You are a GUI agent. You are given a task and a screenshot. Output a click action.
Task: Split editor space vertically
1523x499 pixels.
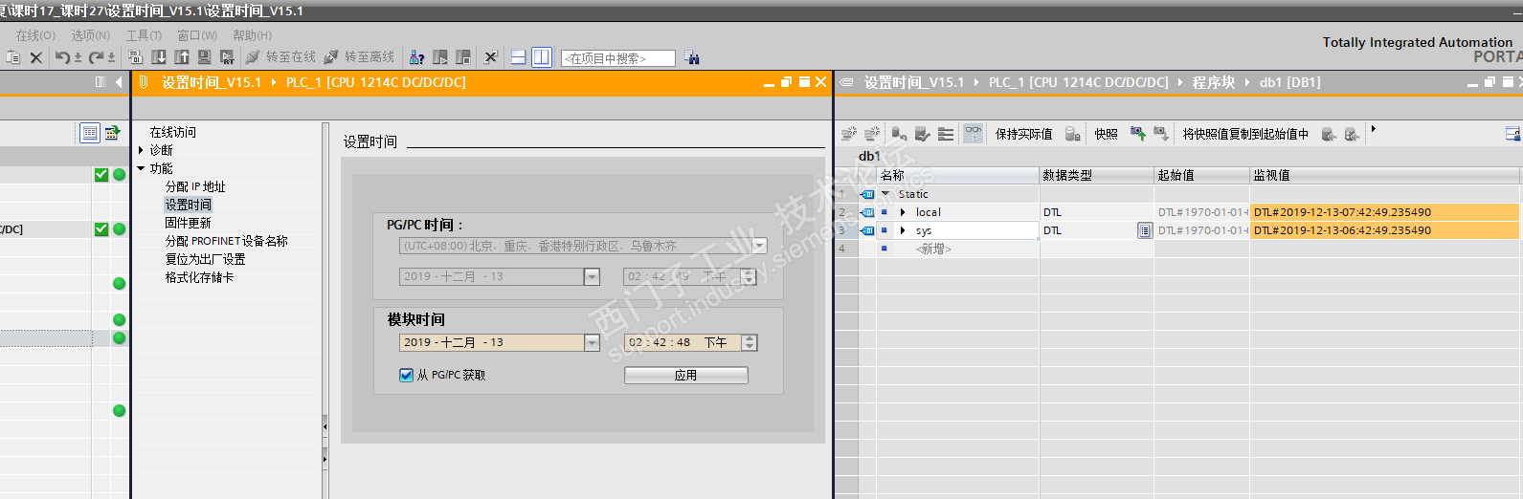pos(542,57)
